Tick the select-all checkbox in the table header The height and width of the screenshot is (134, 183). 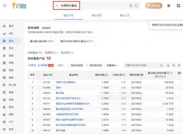click(39, 75)
